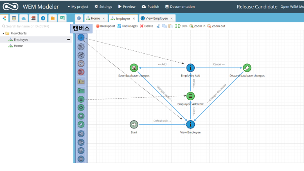Open the blue navigation arrow tab icon

(43, 18)
